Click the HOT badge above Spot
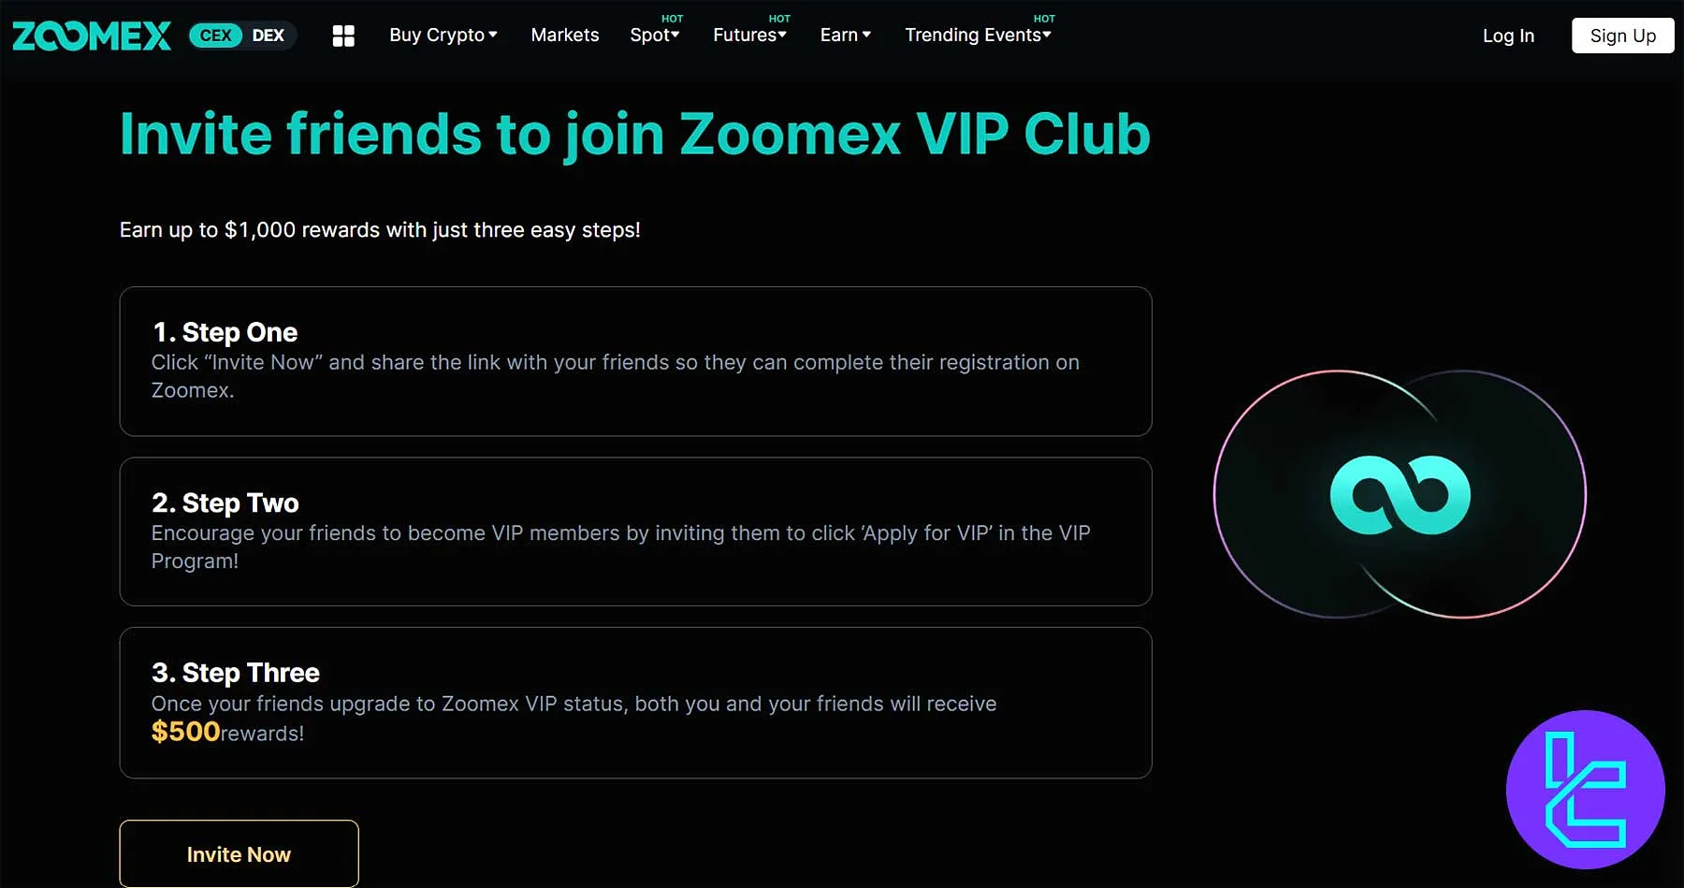The height and width of the screenshot is (888, 1684). (x=671, y=18)
